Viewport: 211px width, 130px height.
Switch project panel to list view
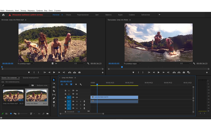(x=7, y=114)
